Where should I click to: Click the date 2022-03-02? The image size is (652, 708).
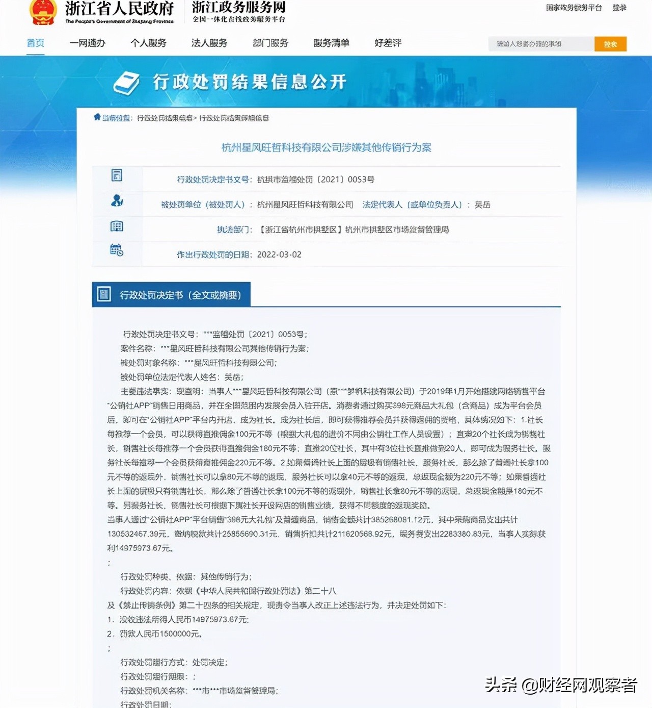(x=279, y=255)
